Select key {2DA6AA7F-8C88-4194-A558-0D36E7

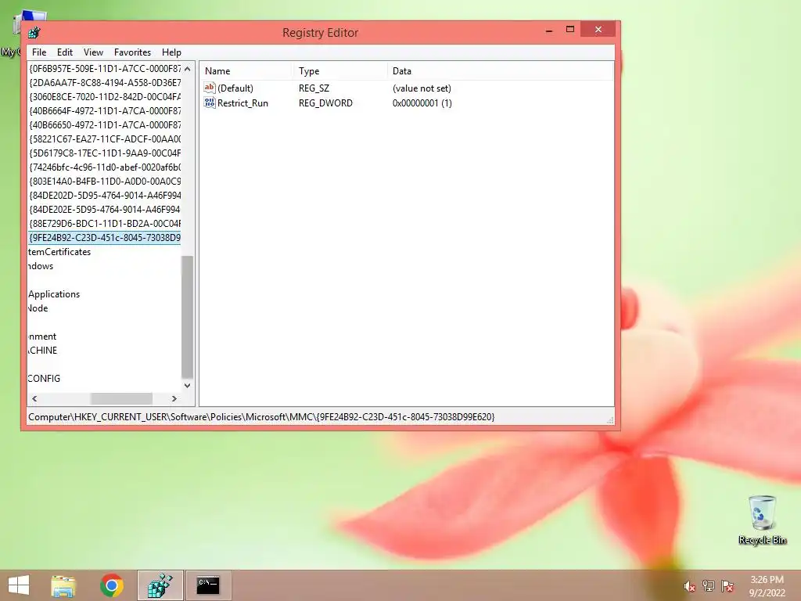point(105,82)
